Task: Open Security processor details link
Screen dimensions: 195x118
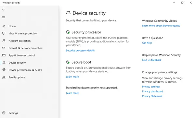Action: (80, 51)
